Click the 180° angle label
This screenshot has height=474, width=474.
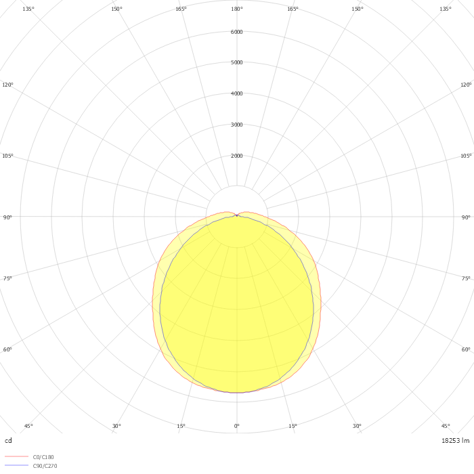tap(237, 9)
